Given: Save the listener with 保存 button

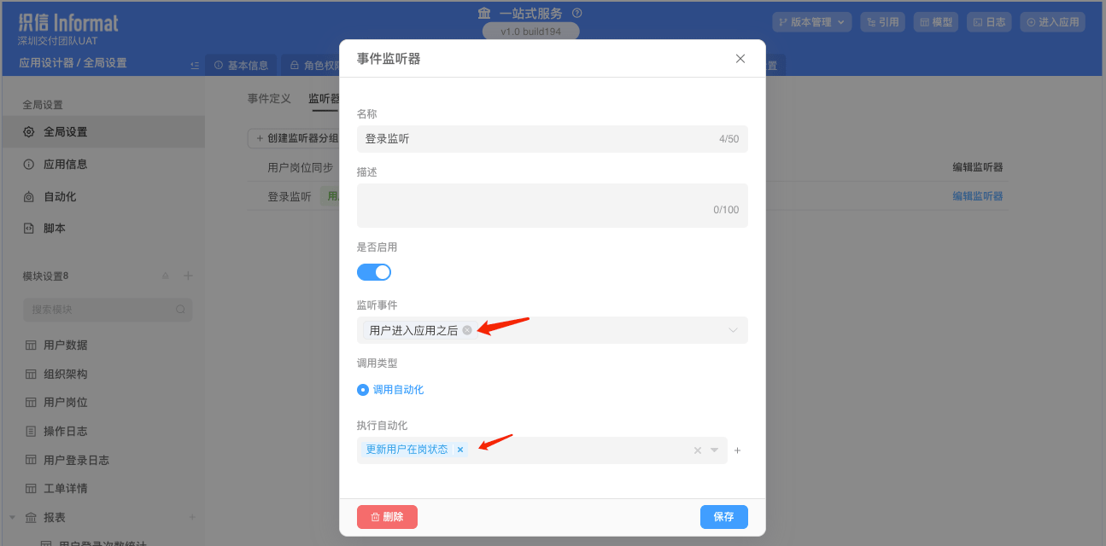Looking at the screenshot, I should [x=724, y=517].
